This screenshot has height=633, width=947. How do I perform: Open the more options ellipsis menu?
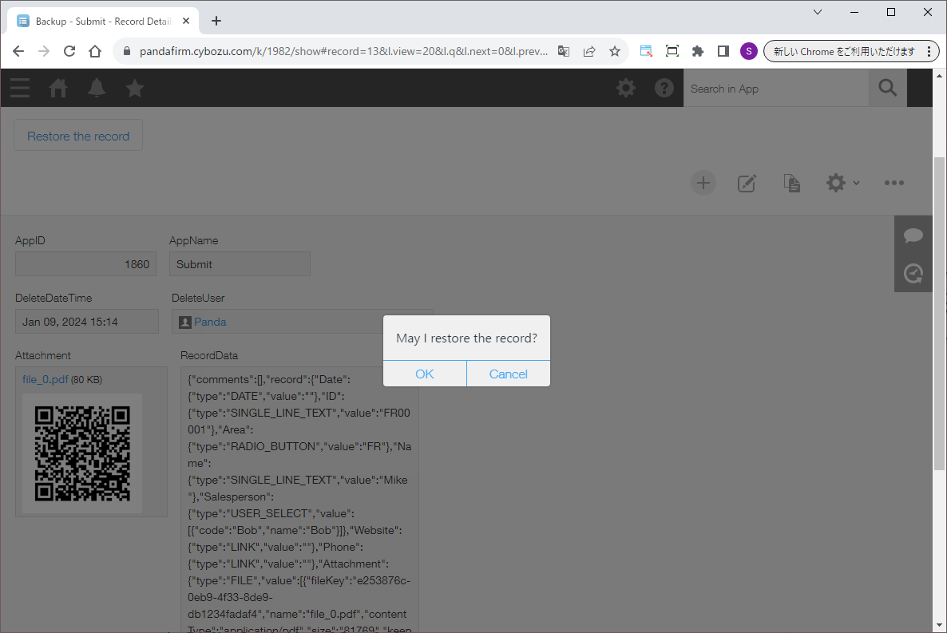894,183
